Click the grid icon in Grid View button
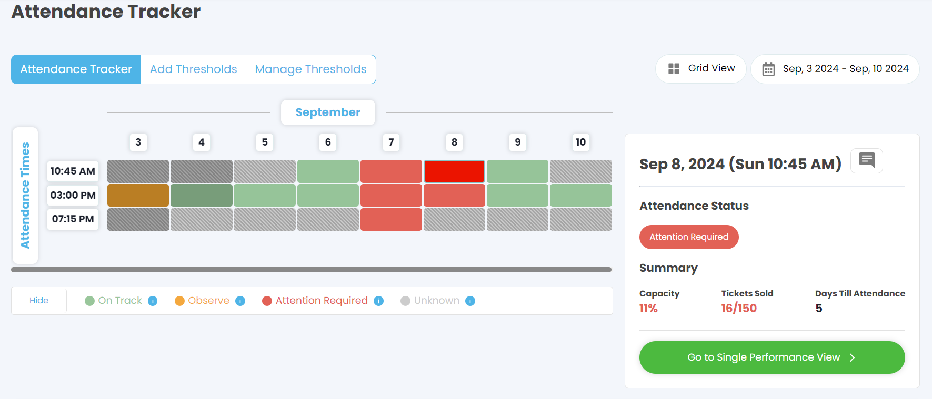 [674, 69]
